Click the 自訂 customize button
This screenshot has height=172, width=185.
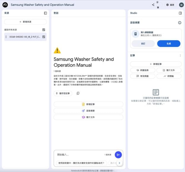click(143, 44)
